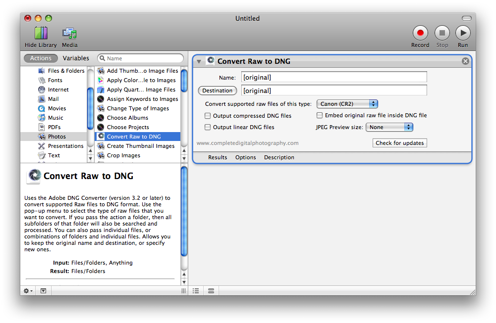Image resolution: width=496 pixels, height=323 pixels.
Task: Select the highlighted Convert Raw to DNG action row
Action: (138, 137)
